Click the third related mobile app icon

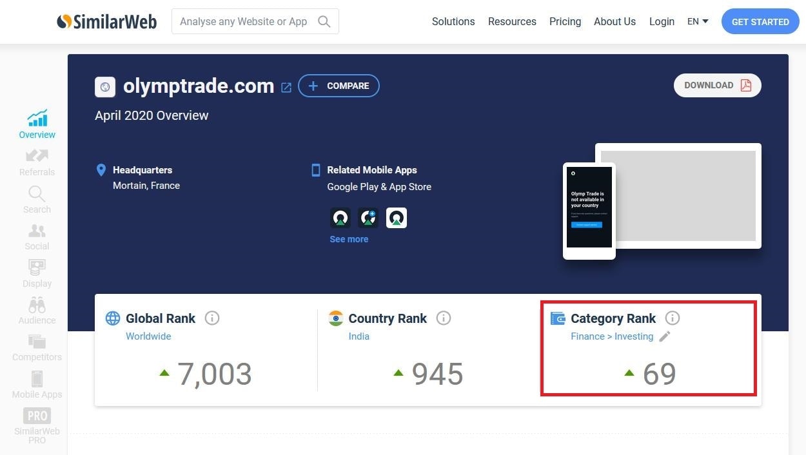[x=397, y=218]
